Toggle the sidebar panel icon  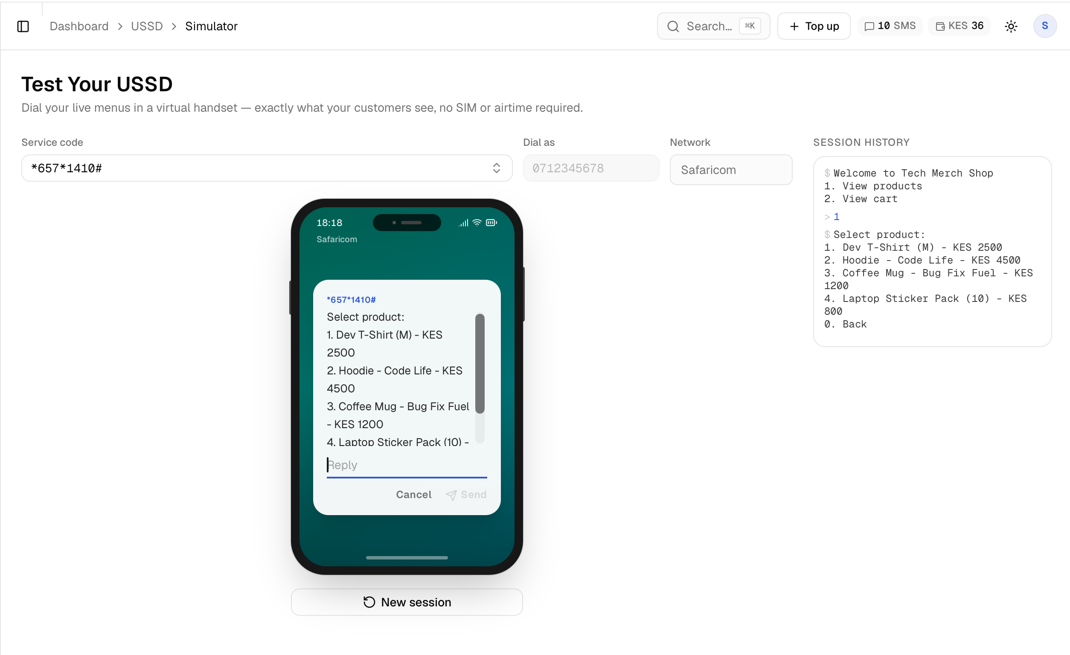click(x=23, y=26)
